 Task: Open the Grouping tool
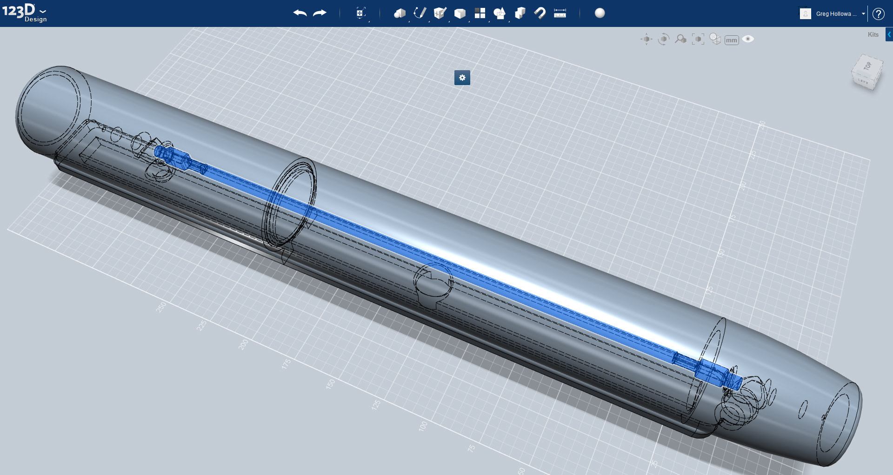(x=500, y=13)
